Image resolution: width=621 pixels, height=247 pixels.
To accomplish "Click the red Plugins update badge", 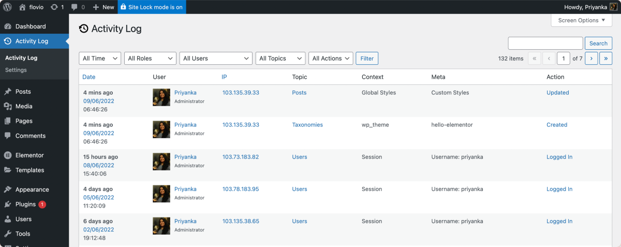I will tap(42, 205).
